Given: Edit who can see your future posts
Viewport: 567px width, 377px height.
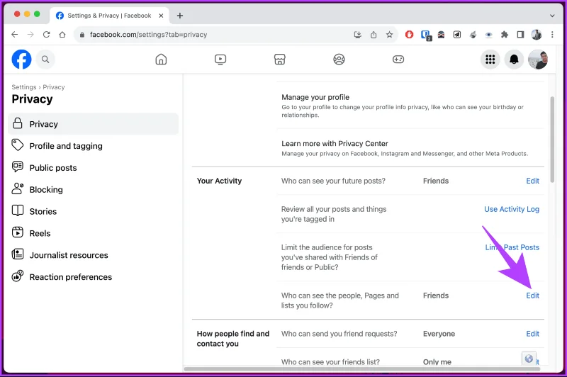Looking at the screenshot, I should (x=532, y=181).
